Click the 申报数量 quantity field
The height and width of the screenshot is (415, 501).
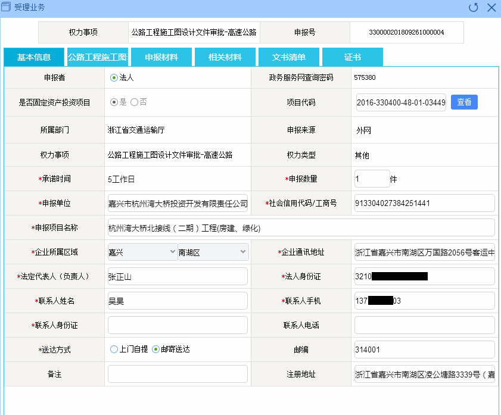(372, 179)
